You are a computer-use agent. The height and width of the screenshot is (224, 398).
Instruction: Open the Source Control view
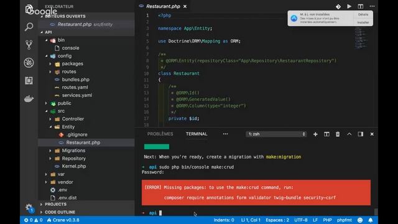click(29, 45)
